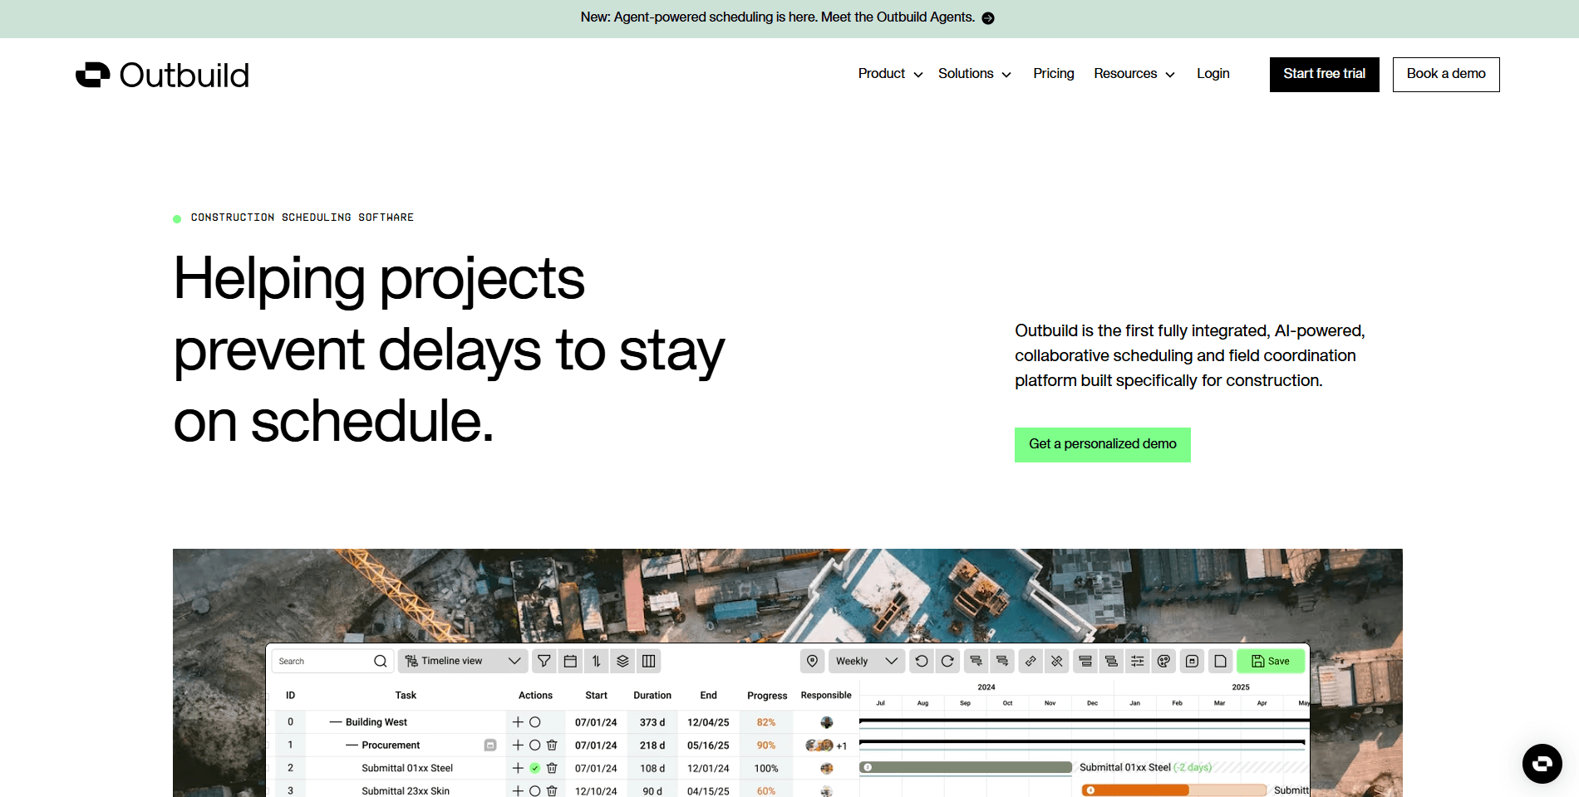Click the green Save button

[1271, 661]
